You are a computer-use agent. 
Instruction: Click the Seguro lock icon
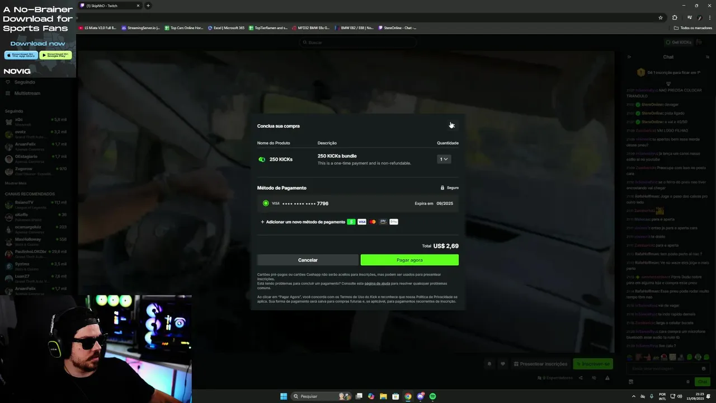(x=442, y=188)
